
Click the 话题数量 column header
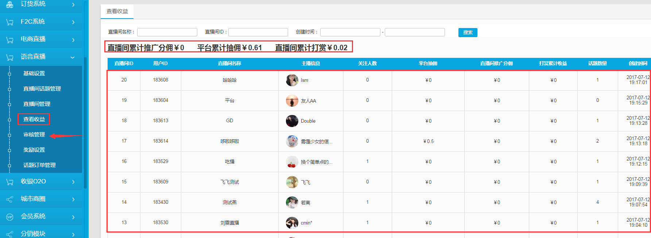pos(597,63)
